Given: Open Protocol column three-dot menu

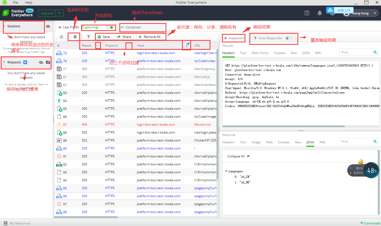Looking at the screenshot, I should [x=130, y=46].
